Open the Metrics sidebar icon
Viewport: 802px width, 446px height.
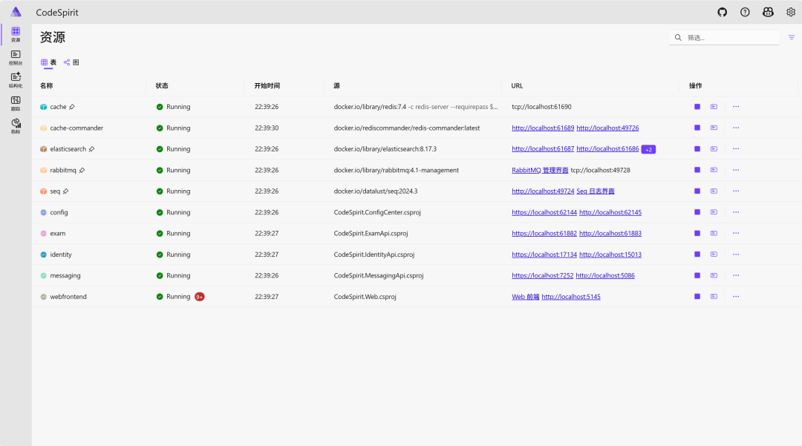16,126
